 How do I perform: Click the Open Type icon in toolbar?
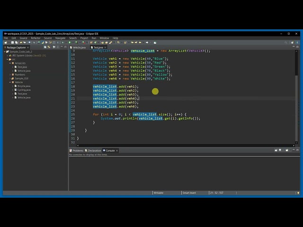tap(103, 43)
